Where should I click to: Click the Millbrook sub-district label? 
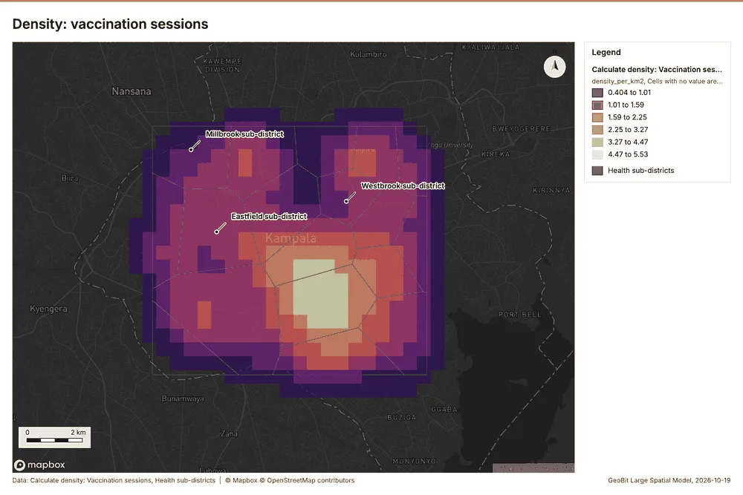point(244,134)
